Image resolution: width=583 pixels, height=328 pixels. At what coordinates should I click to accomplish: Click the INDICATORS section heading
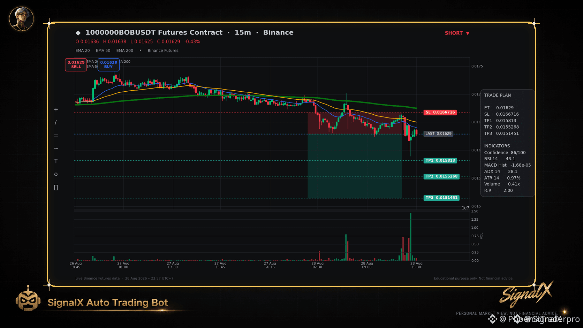pos(497,146)
